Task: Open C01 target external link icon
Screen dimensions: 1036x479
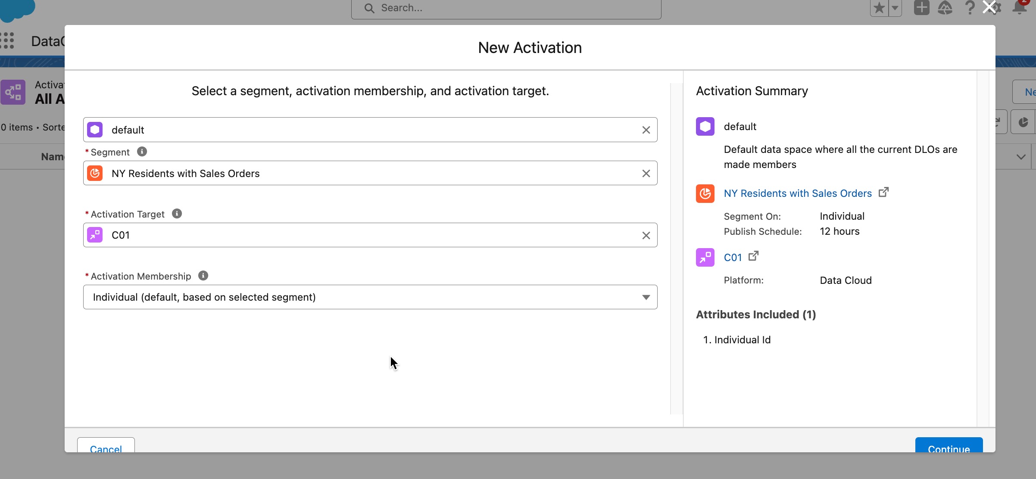Action: [753, 256]
